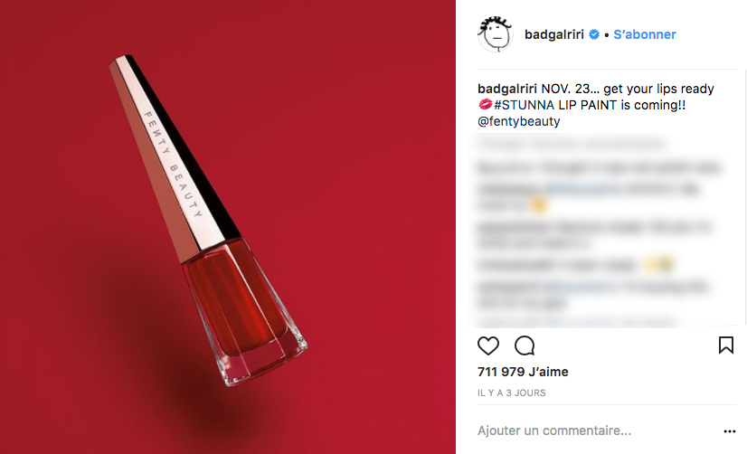Click the kiss lips emoji in caption
This screenshot has width=747, height=454.
click(x=485, y=104)
